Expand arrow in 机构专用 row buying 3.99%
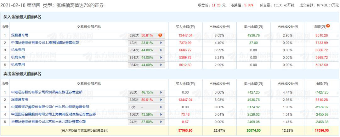The width and height of the screenshot is (340, 137). point(161,50)
